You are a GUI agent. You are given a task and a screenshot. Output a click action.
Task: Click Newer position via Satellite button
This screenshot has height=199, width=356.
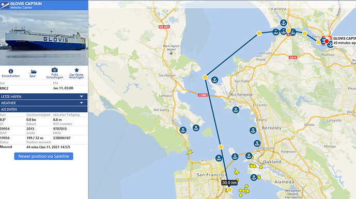point(43,156)
